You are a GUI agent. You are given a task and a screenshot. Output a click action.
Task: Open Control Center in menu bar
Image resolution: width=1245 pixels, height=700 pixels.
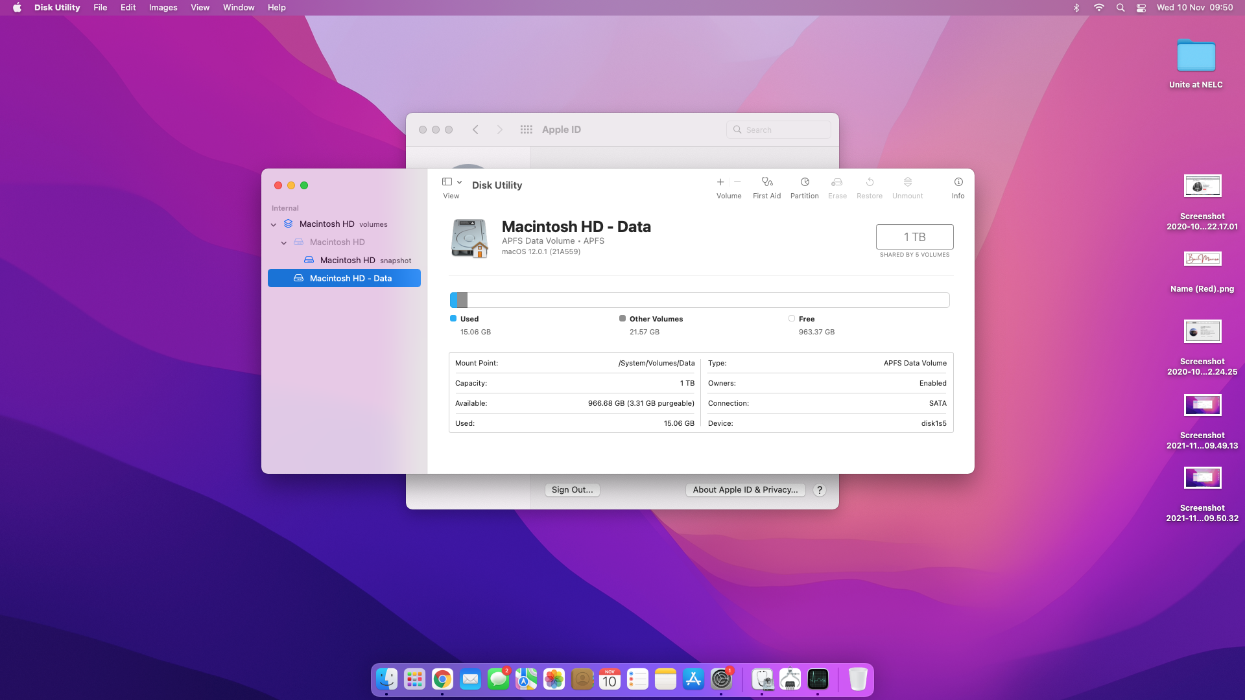pyautogui.click(x=1141, y=8)
